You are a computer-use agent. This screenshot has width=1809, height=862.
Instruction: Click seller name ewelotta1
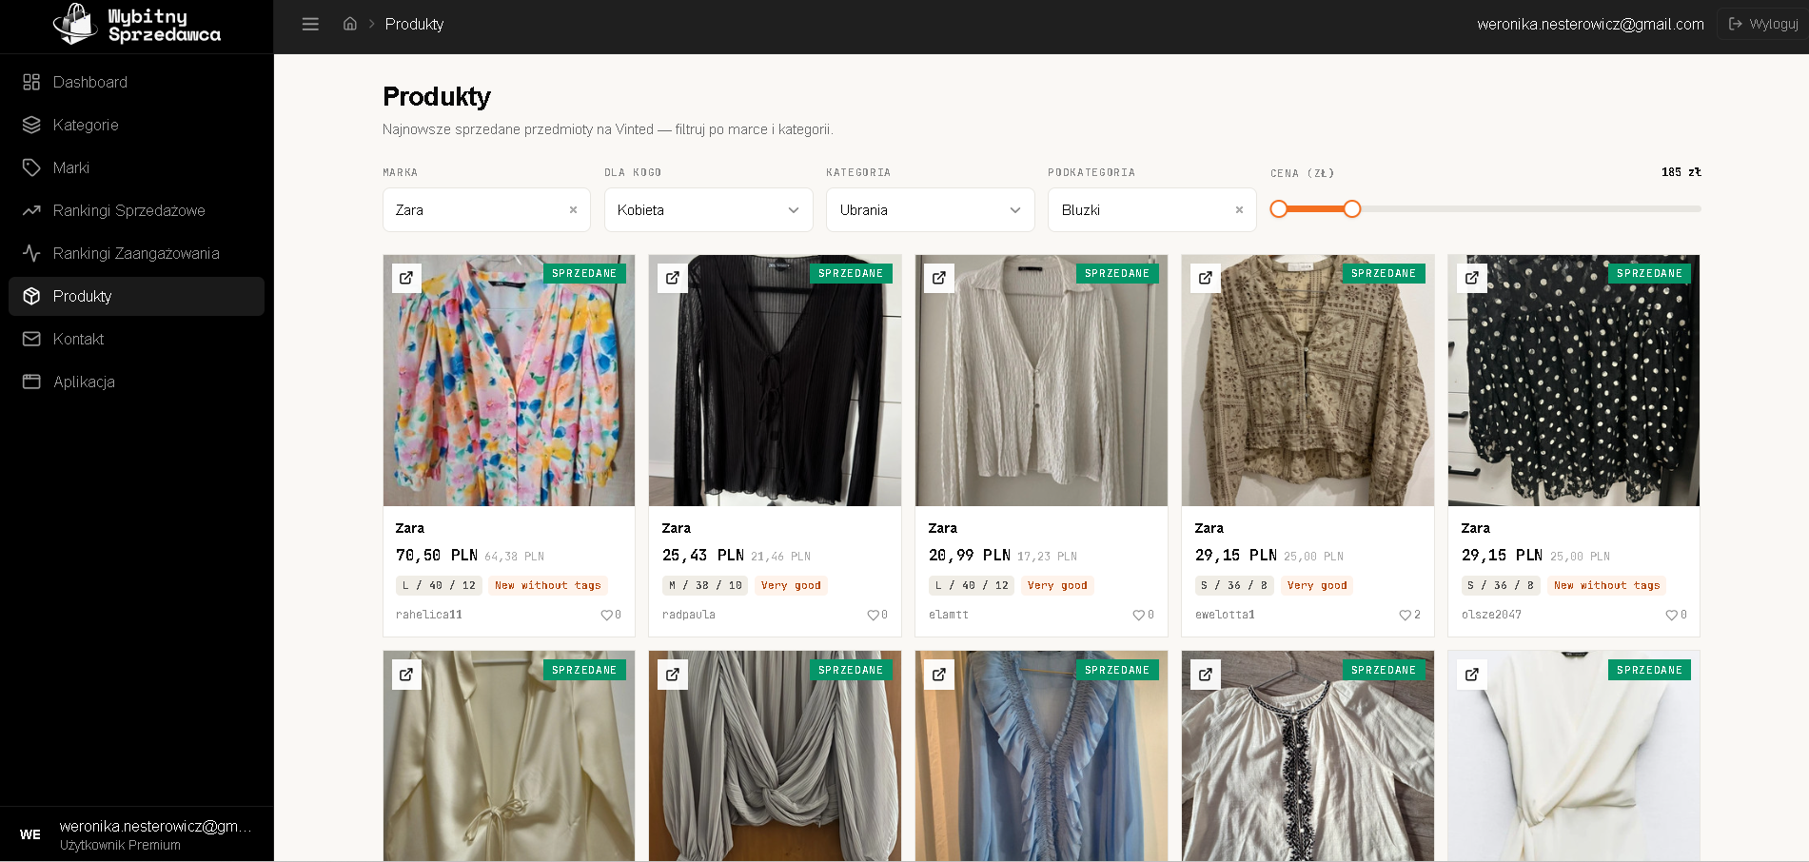pos(1225,616)
